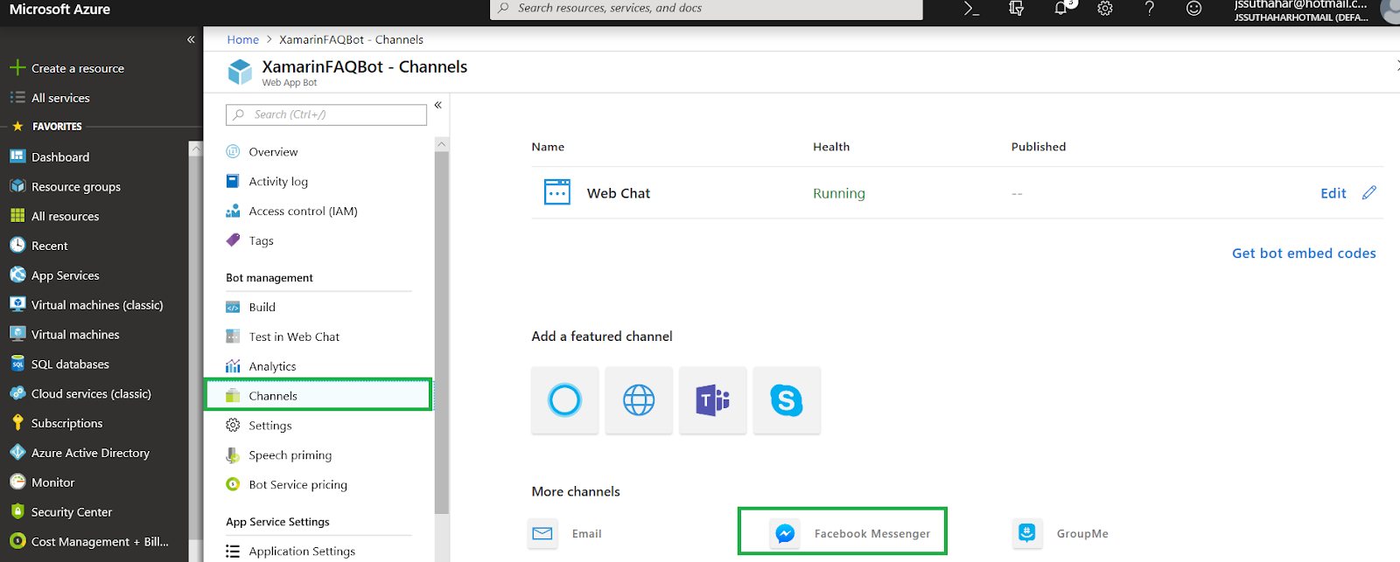The height and width of the screenshot is (562, 1400).
Task: Add the Direct Line globe channel
Action: 639,400
